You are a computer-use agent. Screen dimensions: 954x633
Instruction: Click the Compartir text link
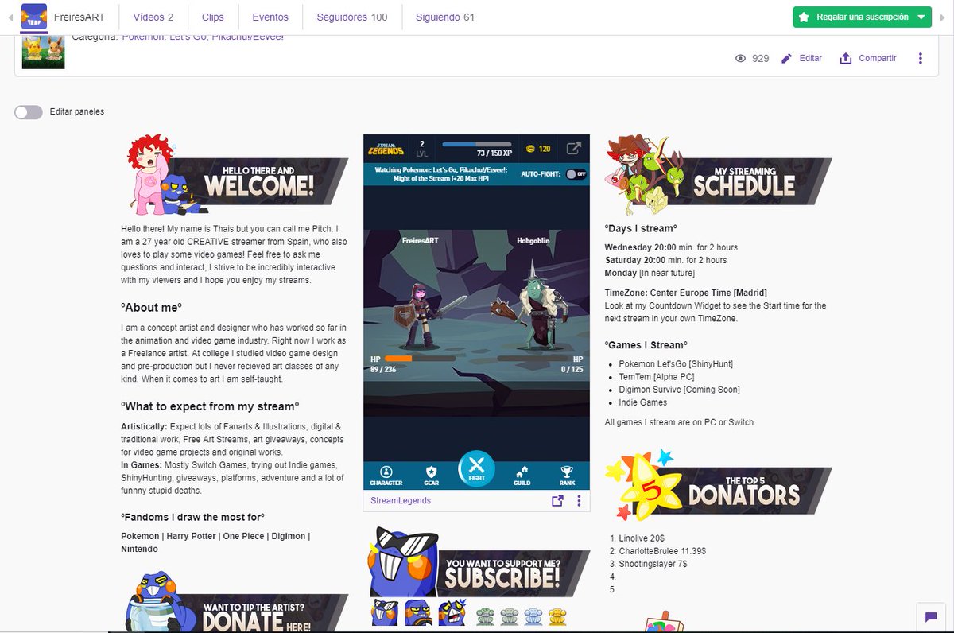(878, 58)
